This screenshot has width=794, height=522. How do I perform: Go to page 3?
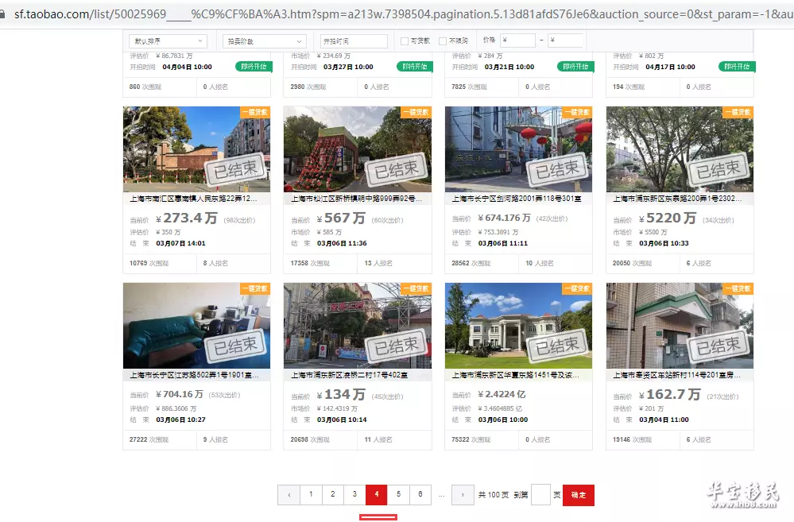354,495
